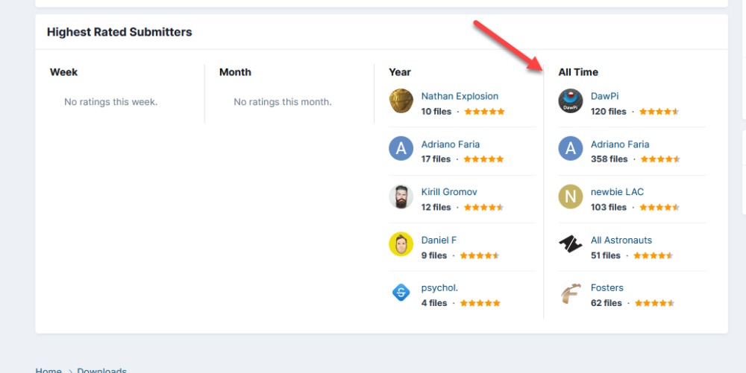Open All Astronauts' profile link
This screenshot has height=373, width=746.
pyautogui.click(x=621, y=240)
